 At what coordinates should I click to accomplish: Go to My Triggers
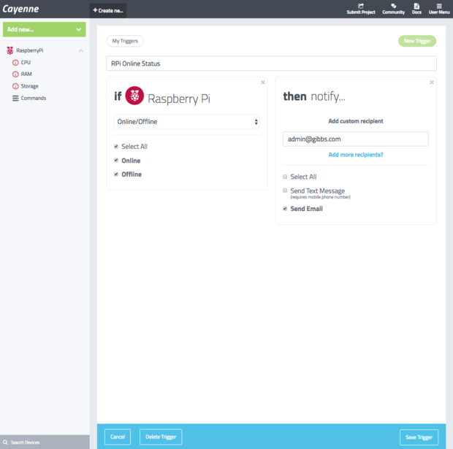(125, 41)
